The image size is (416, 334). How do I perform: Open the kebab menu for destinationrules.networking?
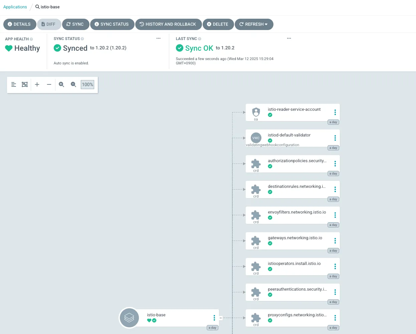pyautogui.click(x=335, y=190)
